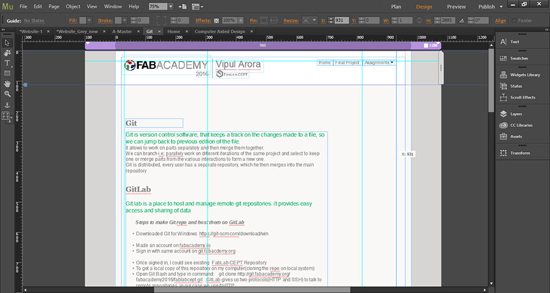Image resolution: width=550 pixels, height=293 pixels.
Task: Activate the Text tool
Action: point(7,63)
